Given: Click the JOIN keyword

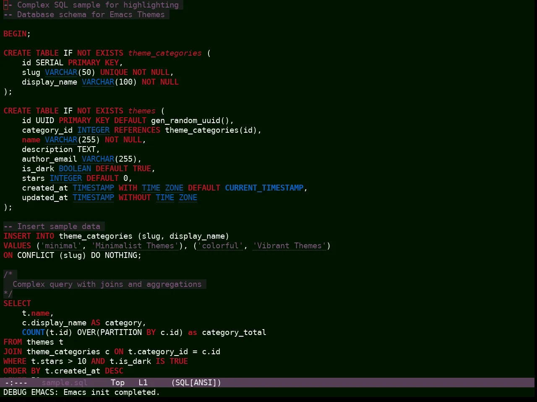Looking at the screenshot, I should [x=13, y=352].
